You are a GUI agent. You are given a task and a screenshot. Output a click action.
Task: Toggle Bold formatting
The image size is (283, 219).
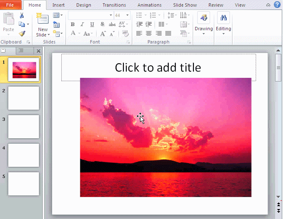click(x=73, y=24)
